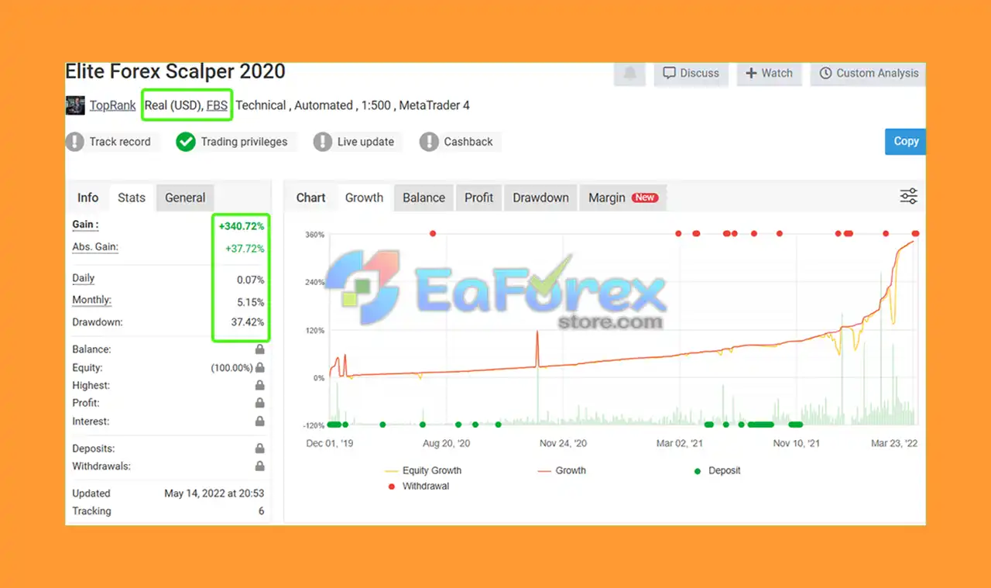Switch to the Stats tab
Screen dimensions: 991x588
pos(132,198)
